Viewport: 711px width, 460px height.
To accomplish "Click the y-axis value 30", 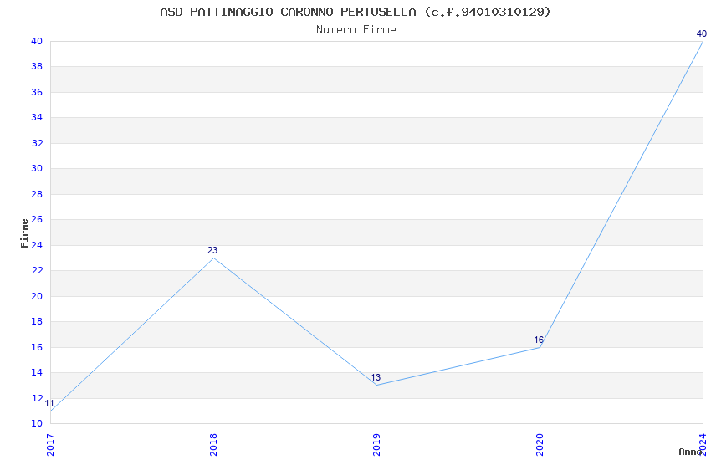I will click(37, 169).
